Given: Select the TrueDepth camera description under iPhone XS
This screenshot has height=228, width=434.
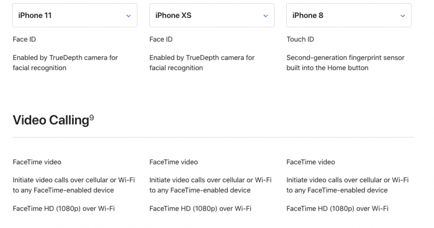Looking at the screenshot, I should point(202,63).
